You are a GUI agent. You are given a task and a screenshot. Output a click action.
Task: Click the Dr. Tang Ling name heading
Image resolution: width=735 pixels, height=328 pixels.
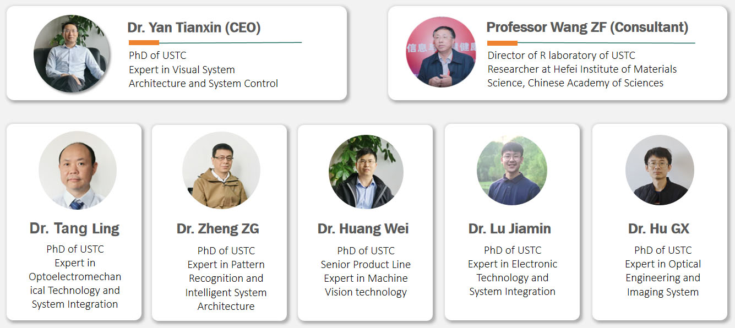(74, 228)
